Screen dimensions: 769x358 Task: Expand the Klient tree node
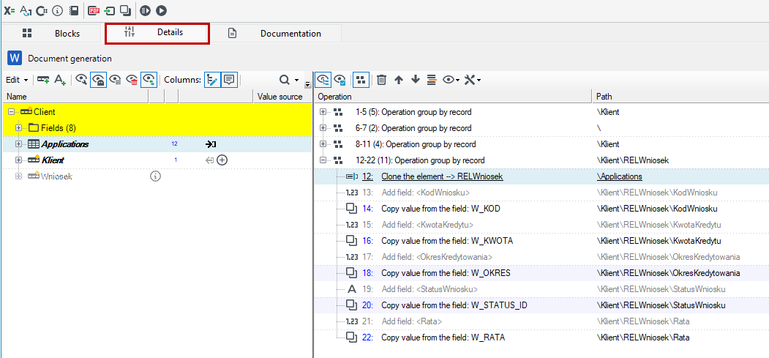(x=18, y=160)
